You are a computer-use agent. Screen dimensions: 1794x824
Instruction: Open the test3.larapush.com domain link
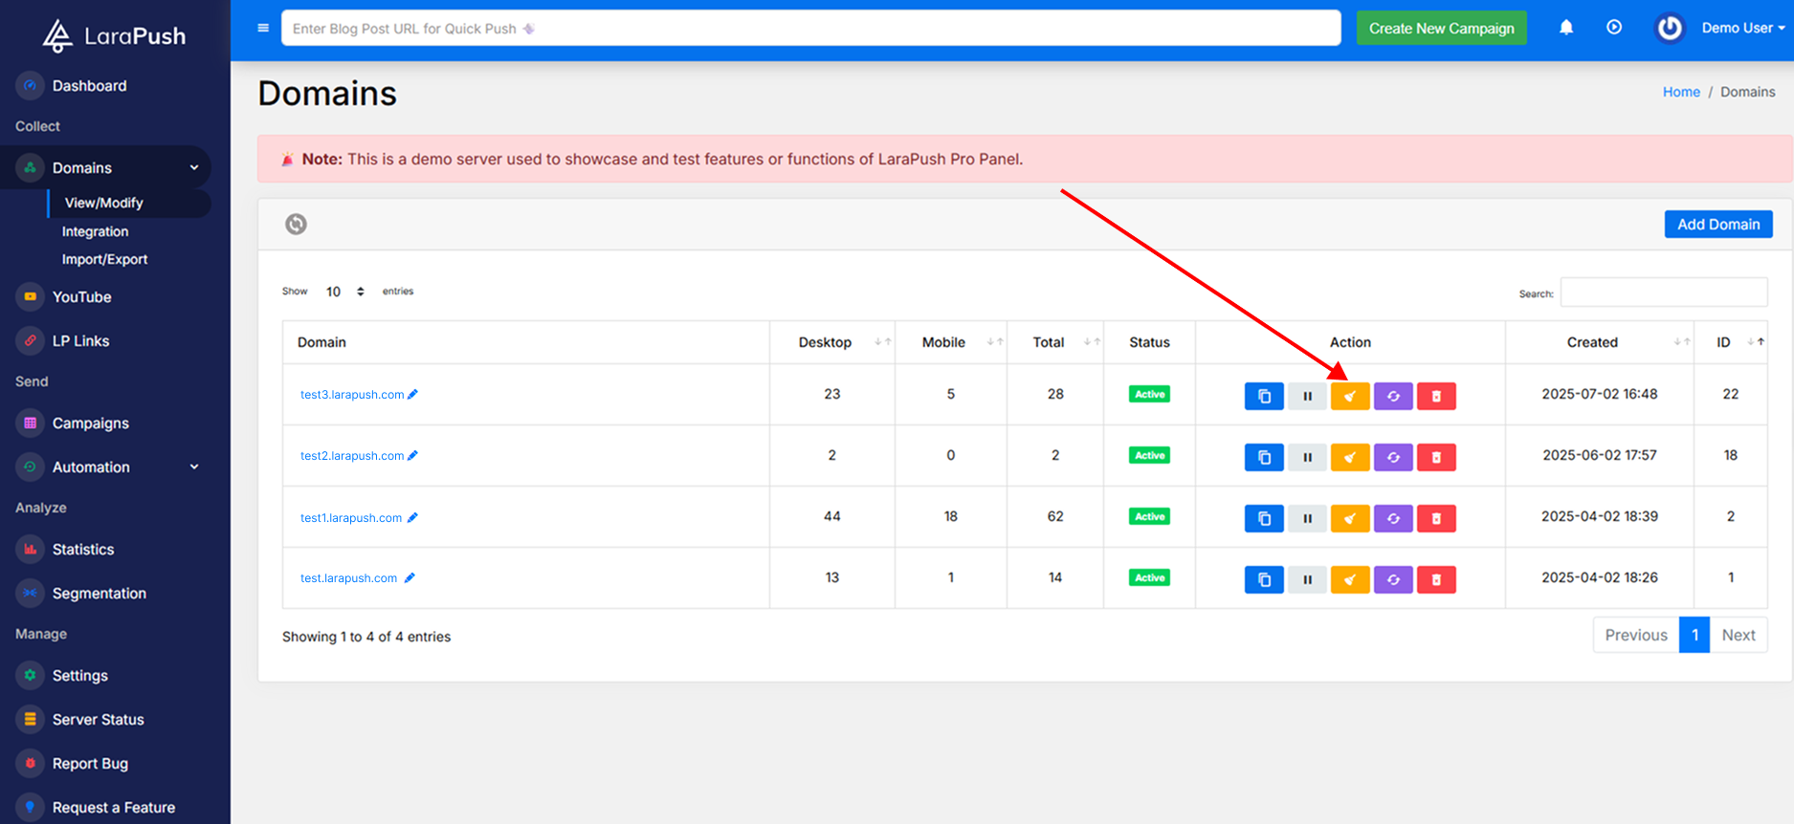(352, 394)
